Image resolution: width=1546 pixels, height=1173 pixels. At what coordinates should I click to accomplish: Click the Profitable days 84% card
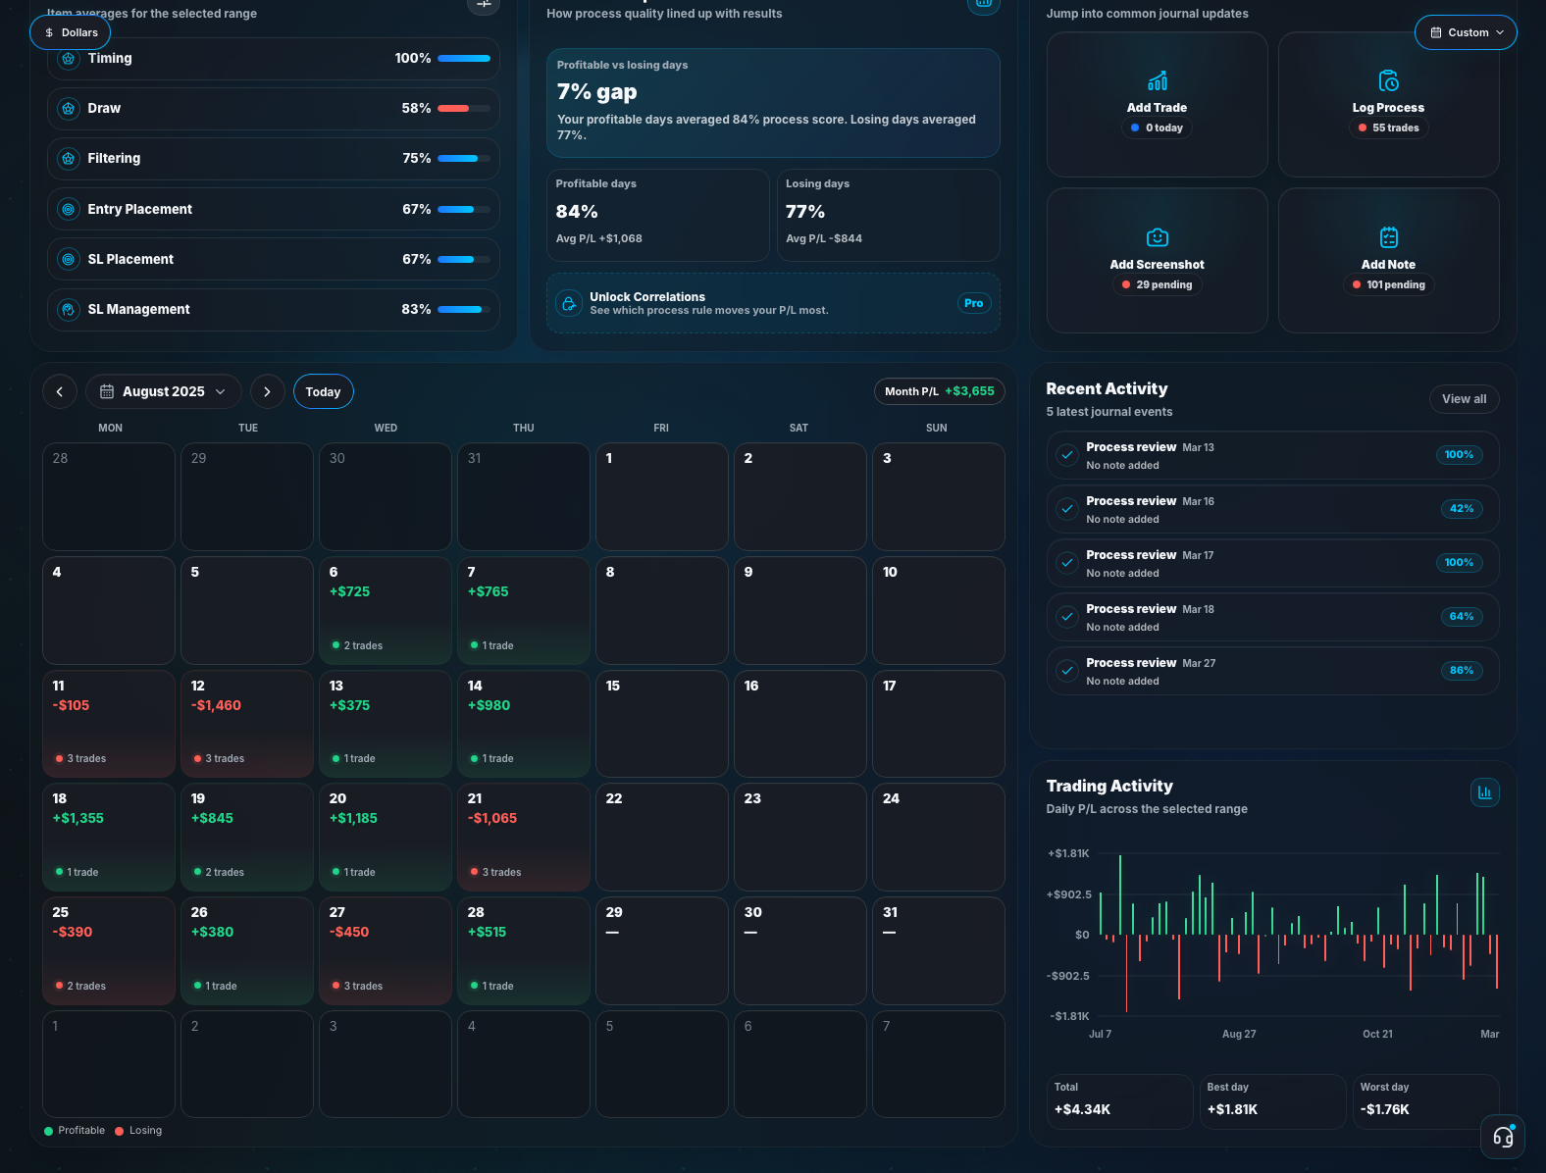point(658,215)
